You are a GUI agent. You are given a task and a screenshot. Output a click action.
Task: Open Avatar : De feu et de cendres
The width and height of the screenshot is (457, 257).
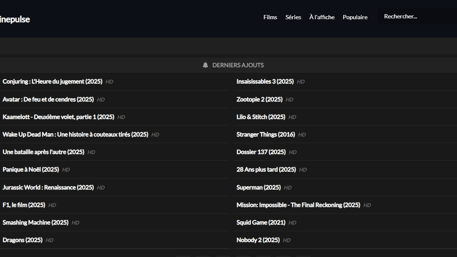(x=48, y=100)
